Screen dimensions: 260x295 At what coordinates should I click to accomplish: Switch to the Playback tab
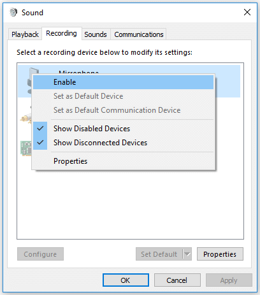click(x=25, y=34)
